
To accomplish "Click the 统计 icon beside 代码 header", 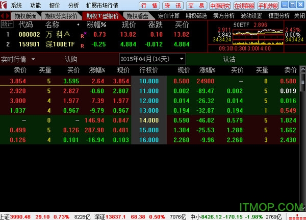I will (x=7, y=24).
